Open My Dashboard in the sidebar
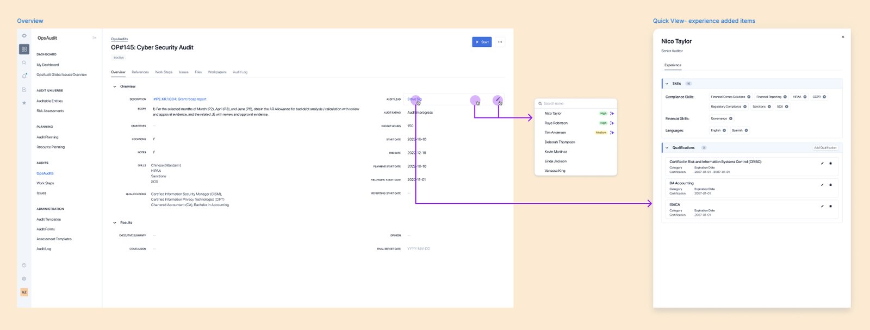Screen dimensions: 870x330 [x=48, y=65]
